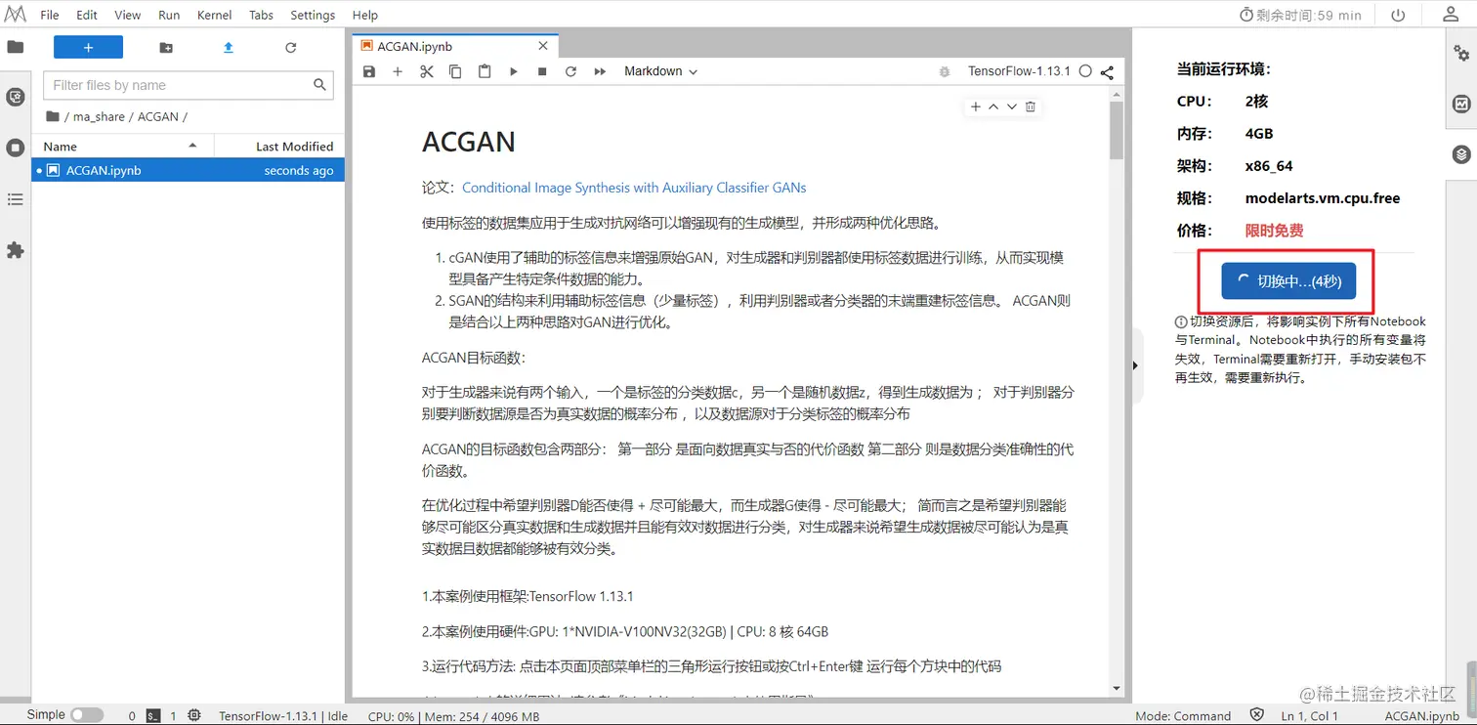Open the Extension Manager puzzle icon
Screen dimensions: 1477x725
pos(16,251)
